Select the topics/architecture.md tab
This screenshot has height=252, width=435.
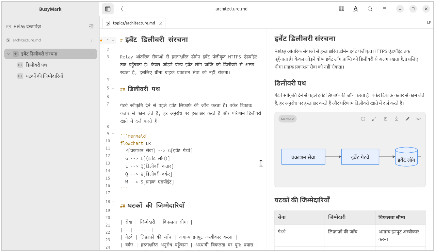pyautogui.click(x=134, y=23)
